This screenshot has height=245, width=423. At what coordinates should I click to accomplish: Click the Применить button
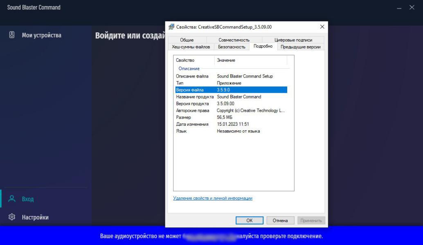(x=311, y=220)
